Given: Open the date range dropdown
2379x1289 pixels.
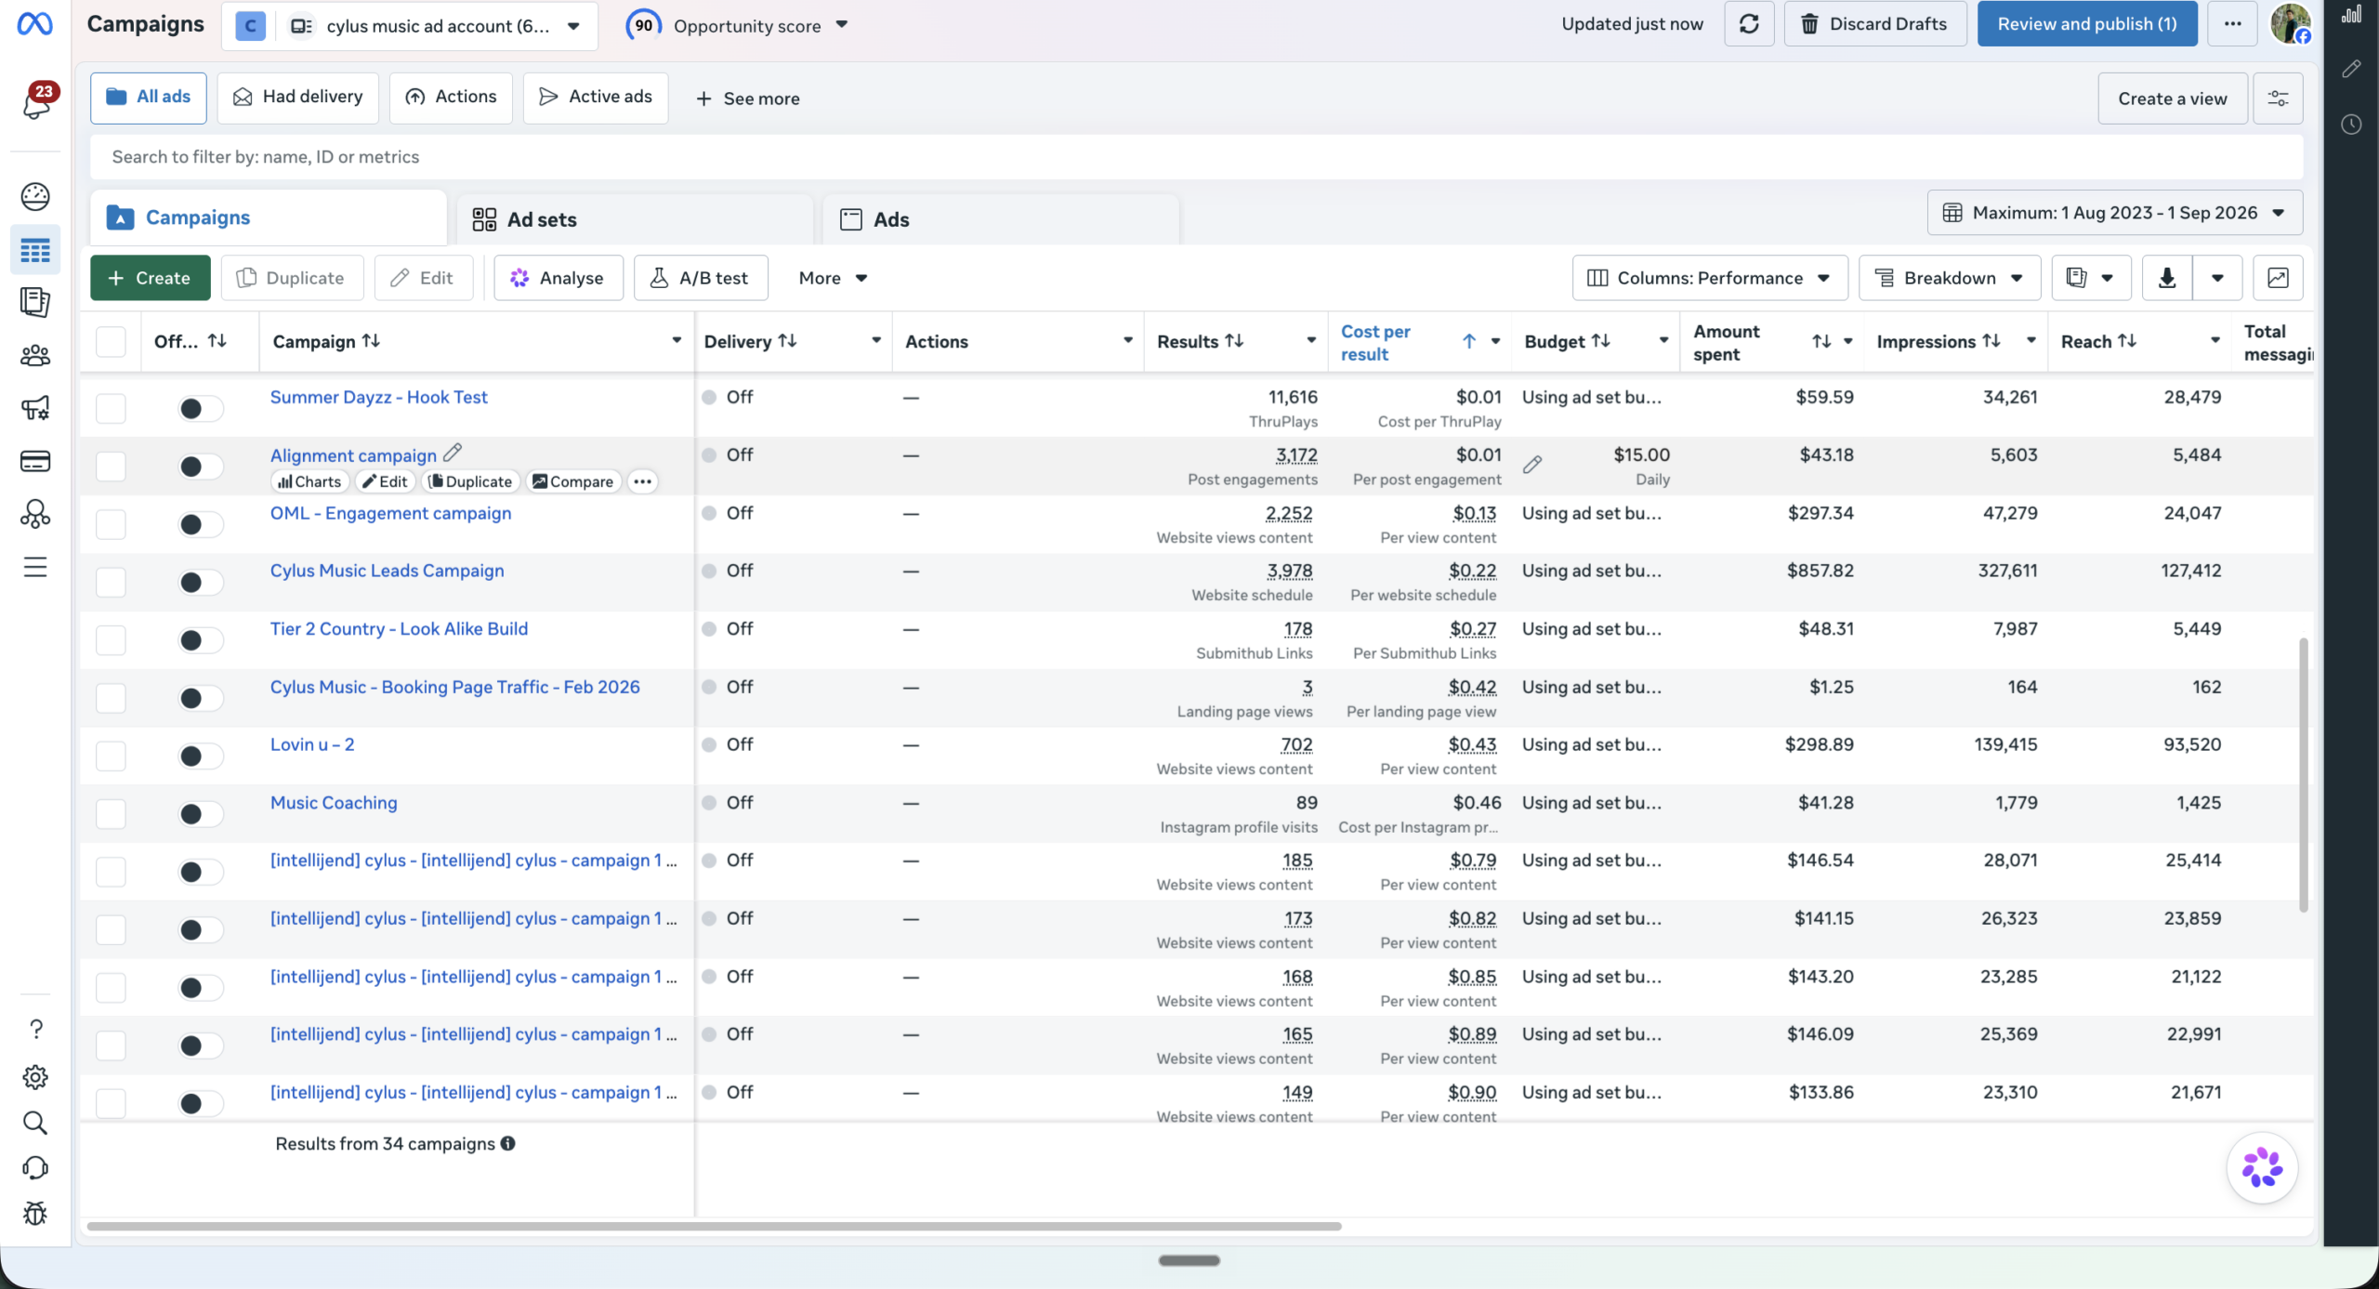Looking at the screenshot, I should click(2114, 213).
